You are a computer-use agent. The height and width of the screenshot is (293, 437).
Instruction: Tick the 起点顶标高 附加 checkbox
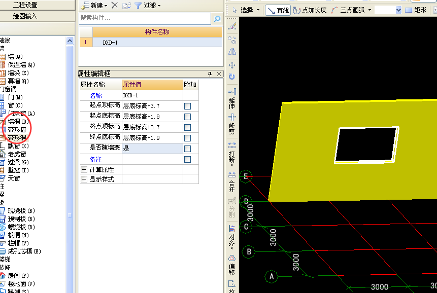pos(188,106)
